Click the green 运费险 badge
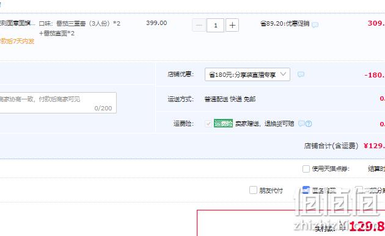Viewport: 385px width, 236px height. 223,123
